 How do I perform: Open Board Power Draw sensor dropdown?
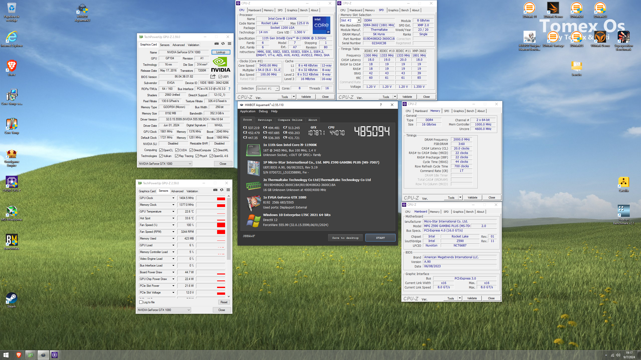173,272
